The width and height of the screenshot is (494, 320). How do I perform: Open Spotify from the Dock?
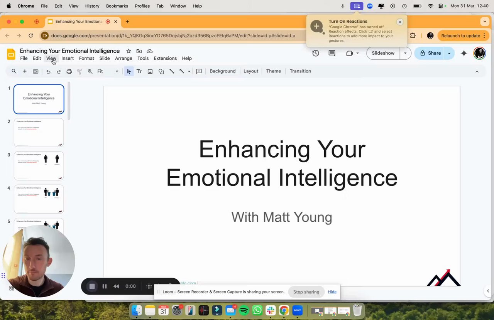click(x=244, y=310)
